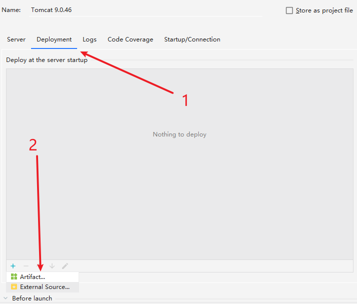
Task: Click the Name field with Tomcat 9.0.46
Action: [x=146, y=10]
